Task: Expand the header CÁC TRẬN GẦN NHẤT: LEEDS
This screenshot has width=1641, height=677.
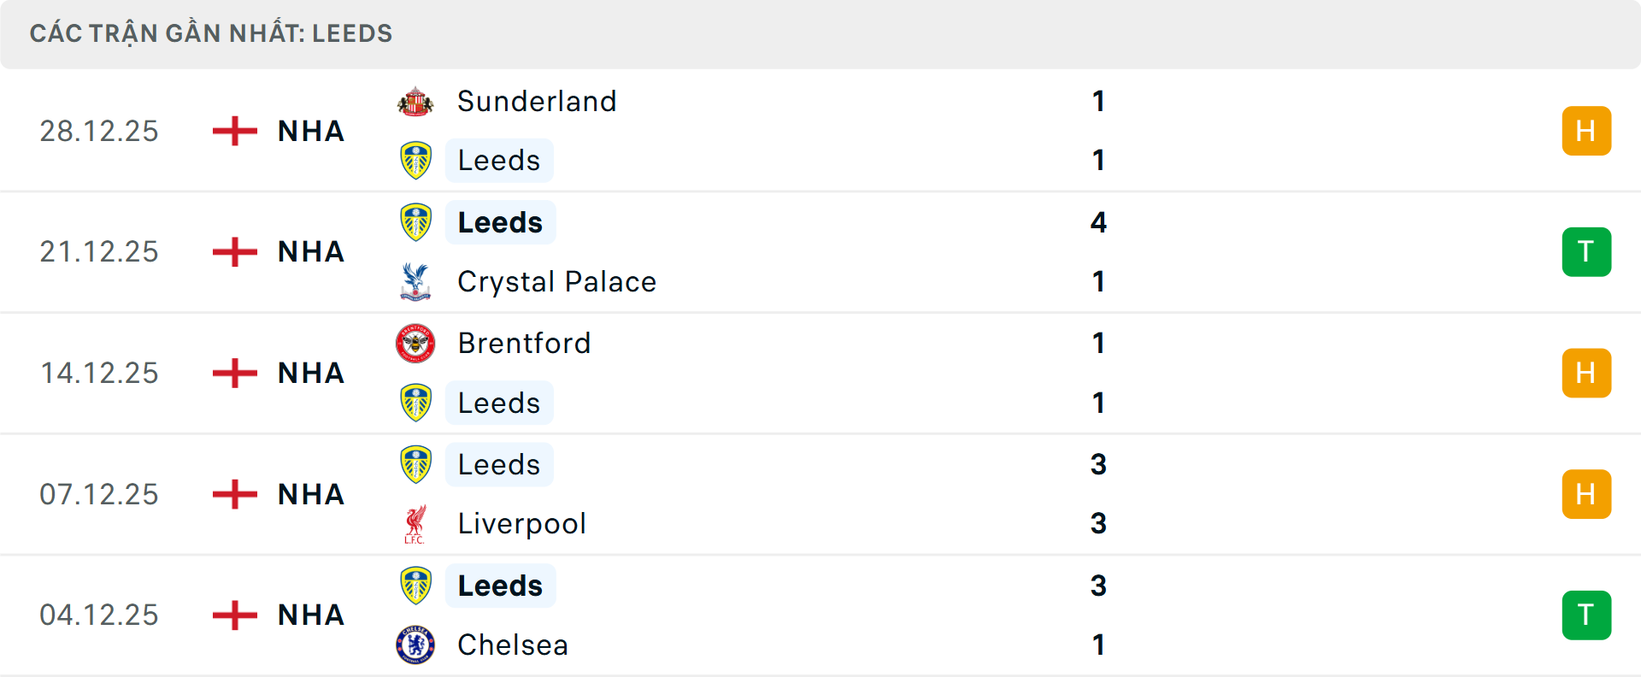Action: [x=210, y=33]
